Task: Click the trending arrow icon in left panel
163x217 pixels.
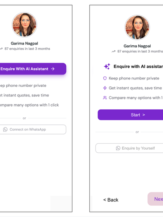Action: [x=1, y=49]
